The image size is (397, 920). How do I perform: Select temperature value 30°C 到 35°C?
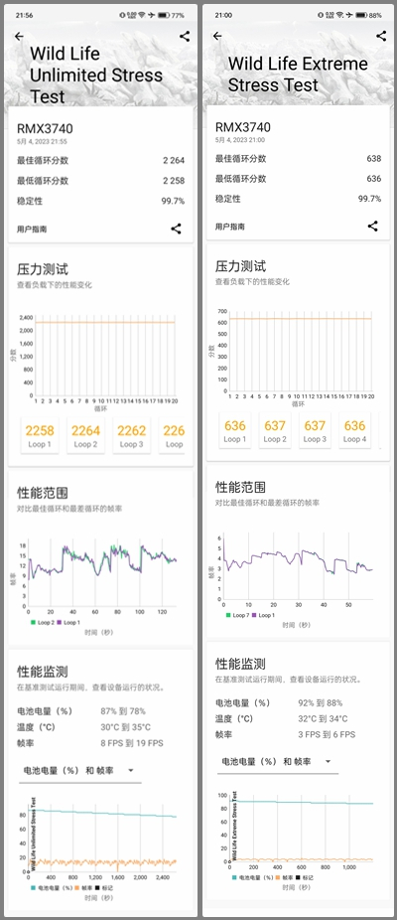coord(125,727)
